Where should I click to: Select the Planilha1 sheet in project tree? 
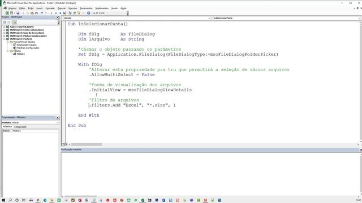[x=28, y=48]
